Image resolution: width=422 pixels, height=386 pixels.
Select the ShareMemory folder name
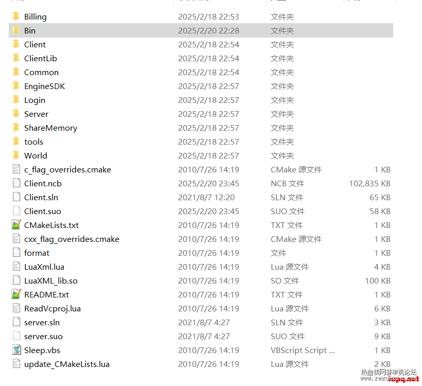[x=50, y=128]
